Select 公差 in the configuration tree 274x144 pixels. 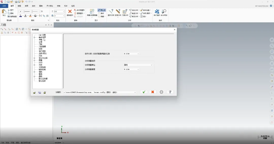click(x=40, y=42)
